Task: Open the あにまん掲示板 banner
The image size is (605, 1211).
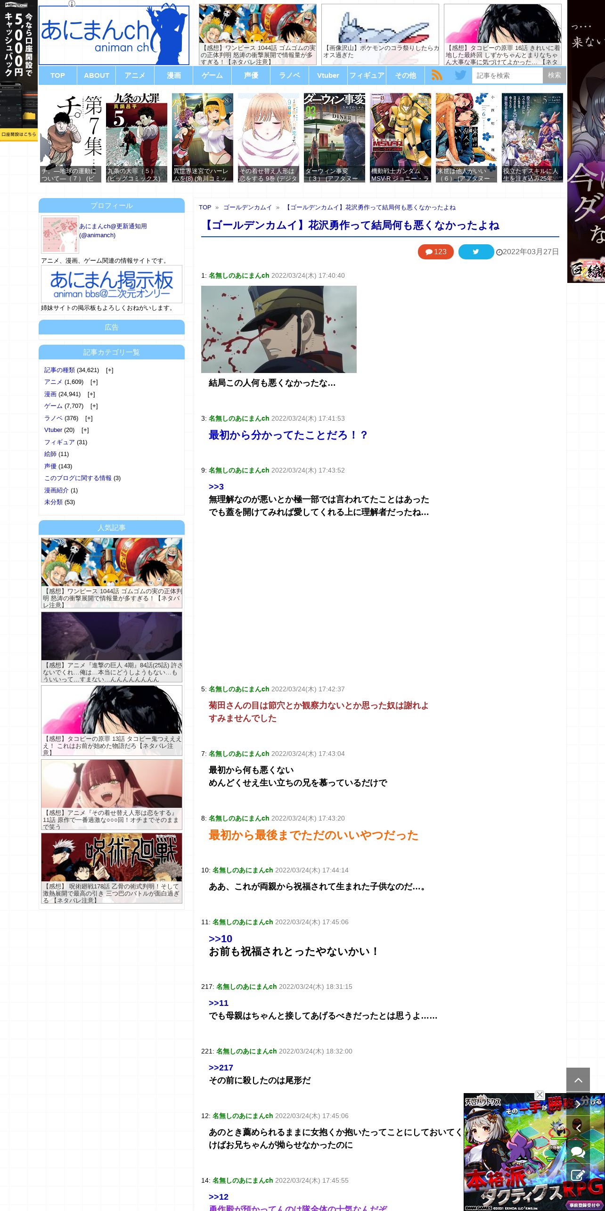Action: pyautogui.click(x=112, y=284)
